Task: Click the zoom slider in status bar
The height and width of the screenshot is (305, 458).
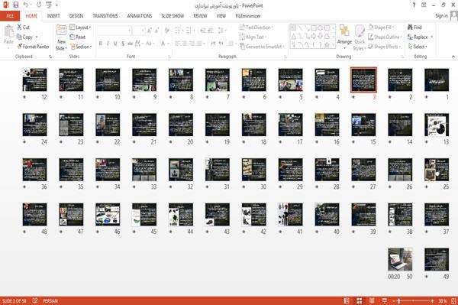Action: [x=413, y=300]
